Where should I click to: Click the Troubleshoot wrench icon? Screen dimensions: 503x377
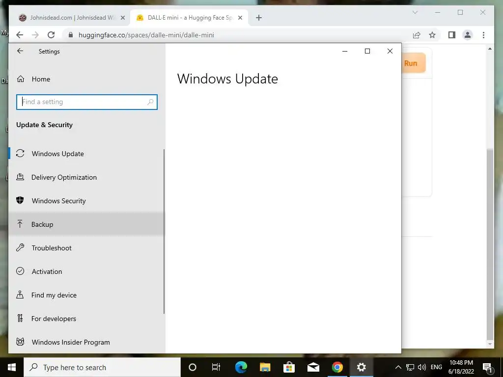click(x=20, y=248)
